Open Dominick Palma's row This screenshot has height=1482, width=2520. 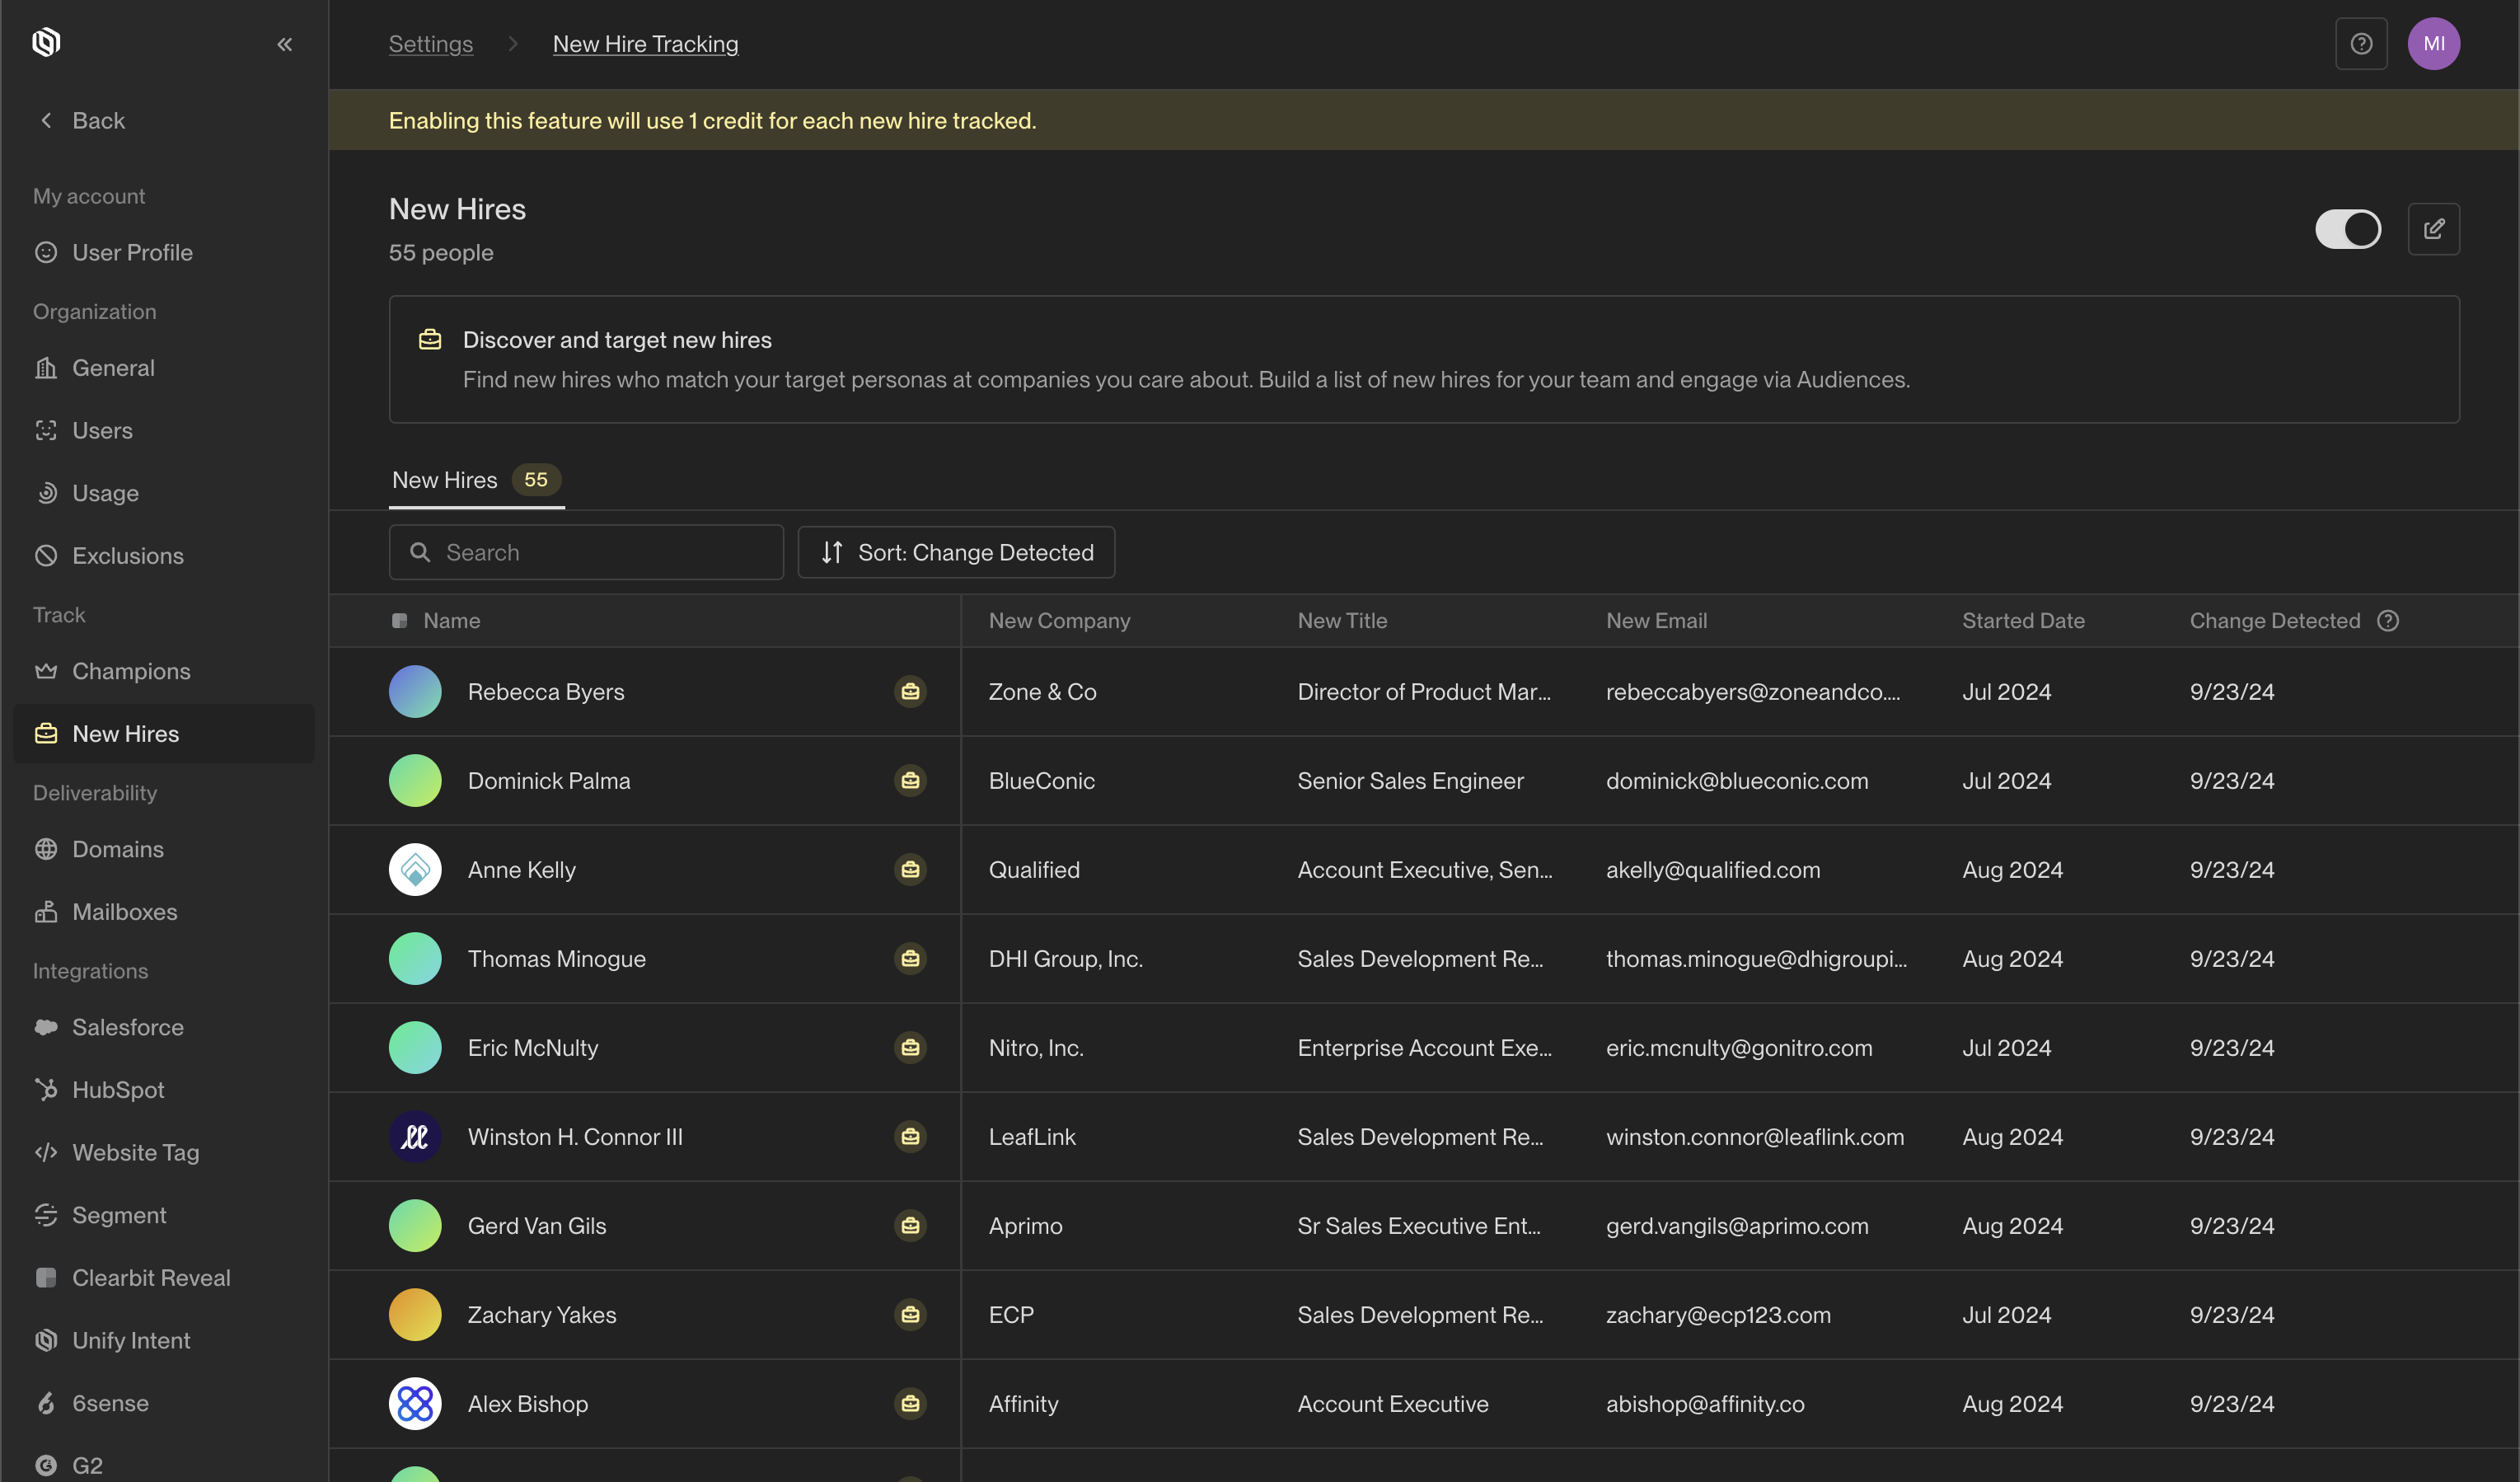549,781
